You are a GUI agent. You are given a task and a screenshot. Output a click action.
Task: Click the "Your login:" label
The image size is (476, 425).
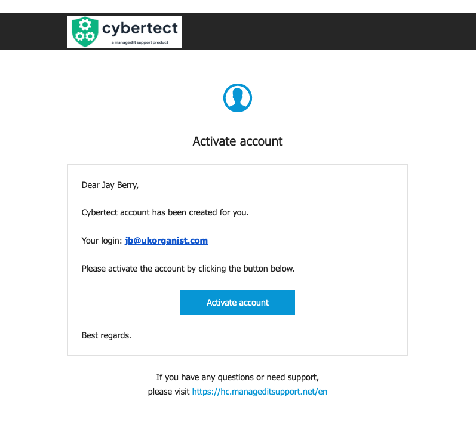point(102,241)
